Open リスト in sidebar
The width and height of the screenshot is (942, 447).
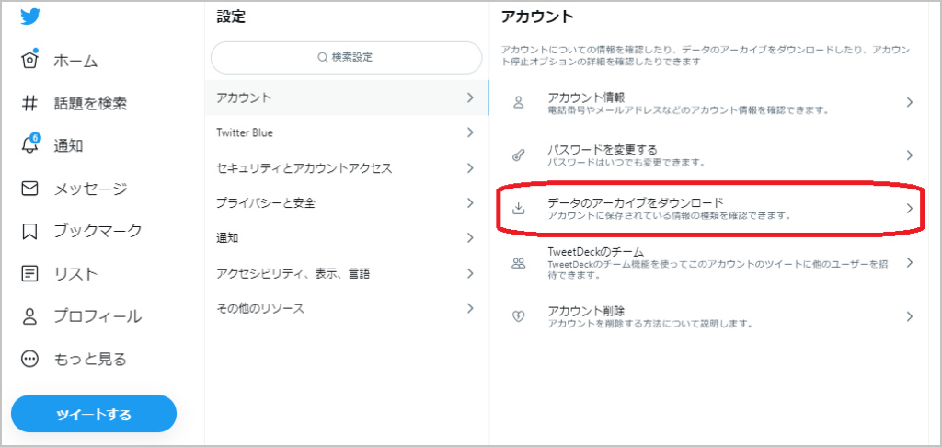tap(75, 274)
